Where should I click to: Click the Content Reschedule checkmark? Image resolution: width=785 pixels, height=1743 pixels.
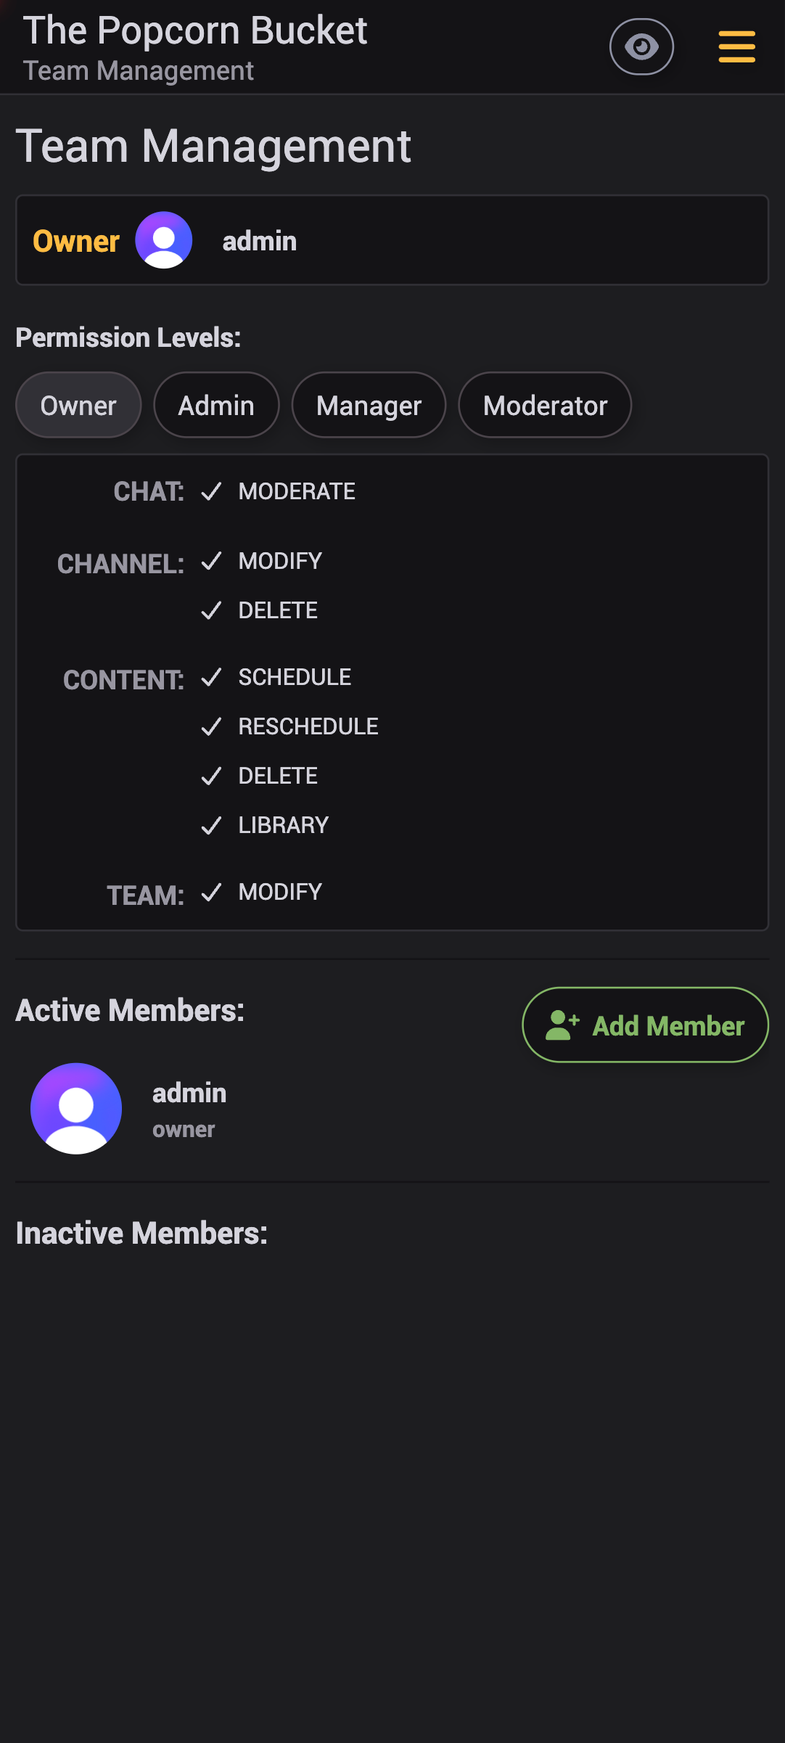point(211,727)
